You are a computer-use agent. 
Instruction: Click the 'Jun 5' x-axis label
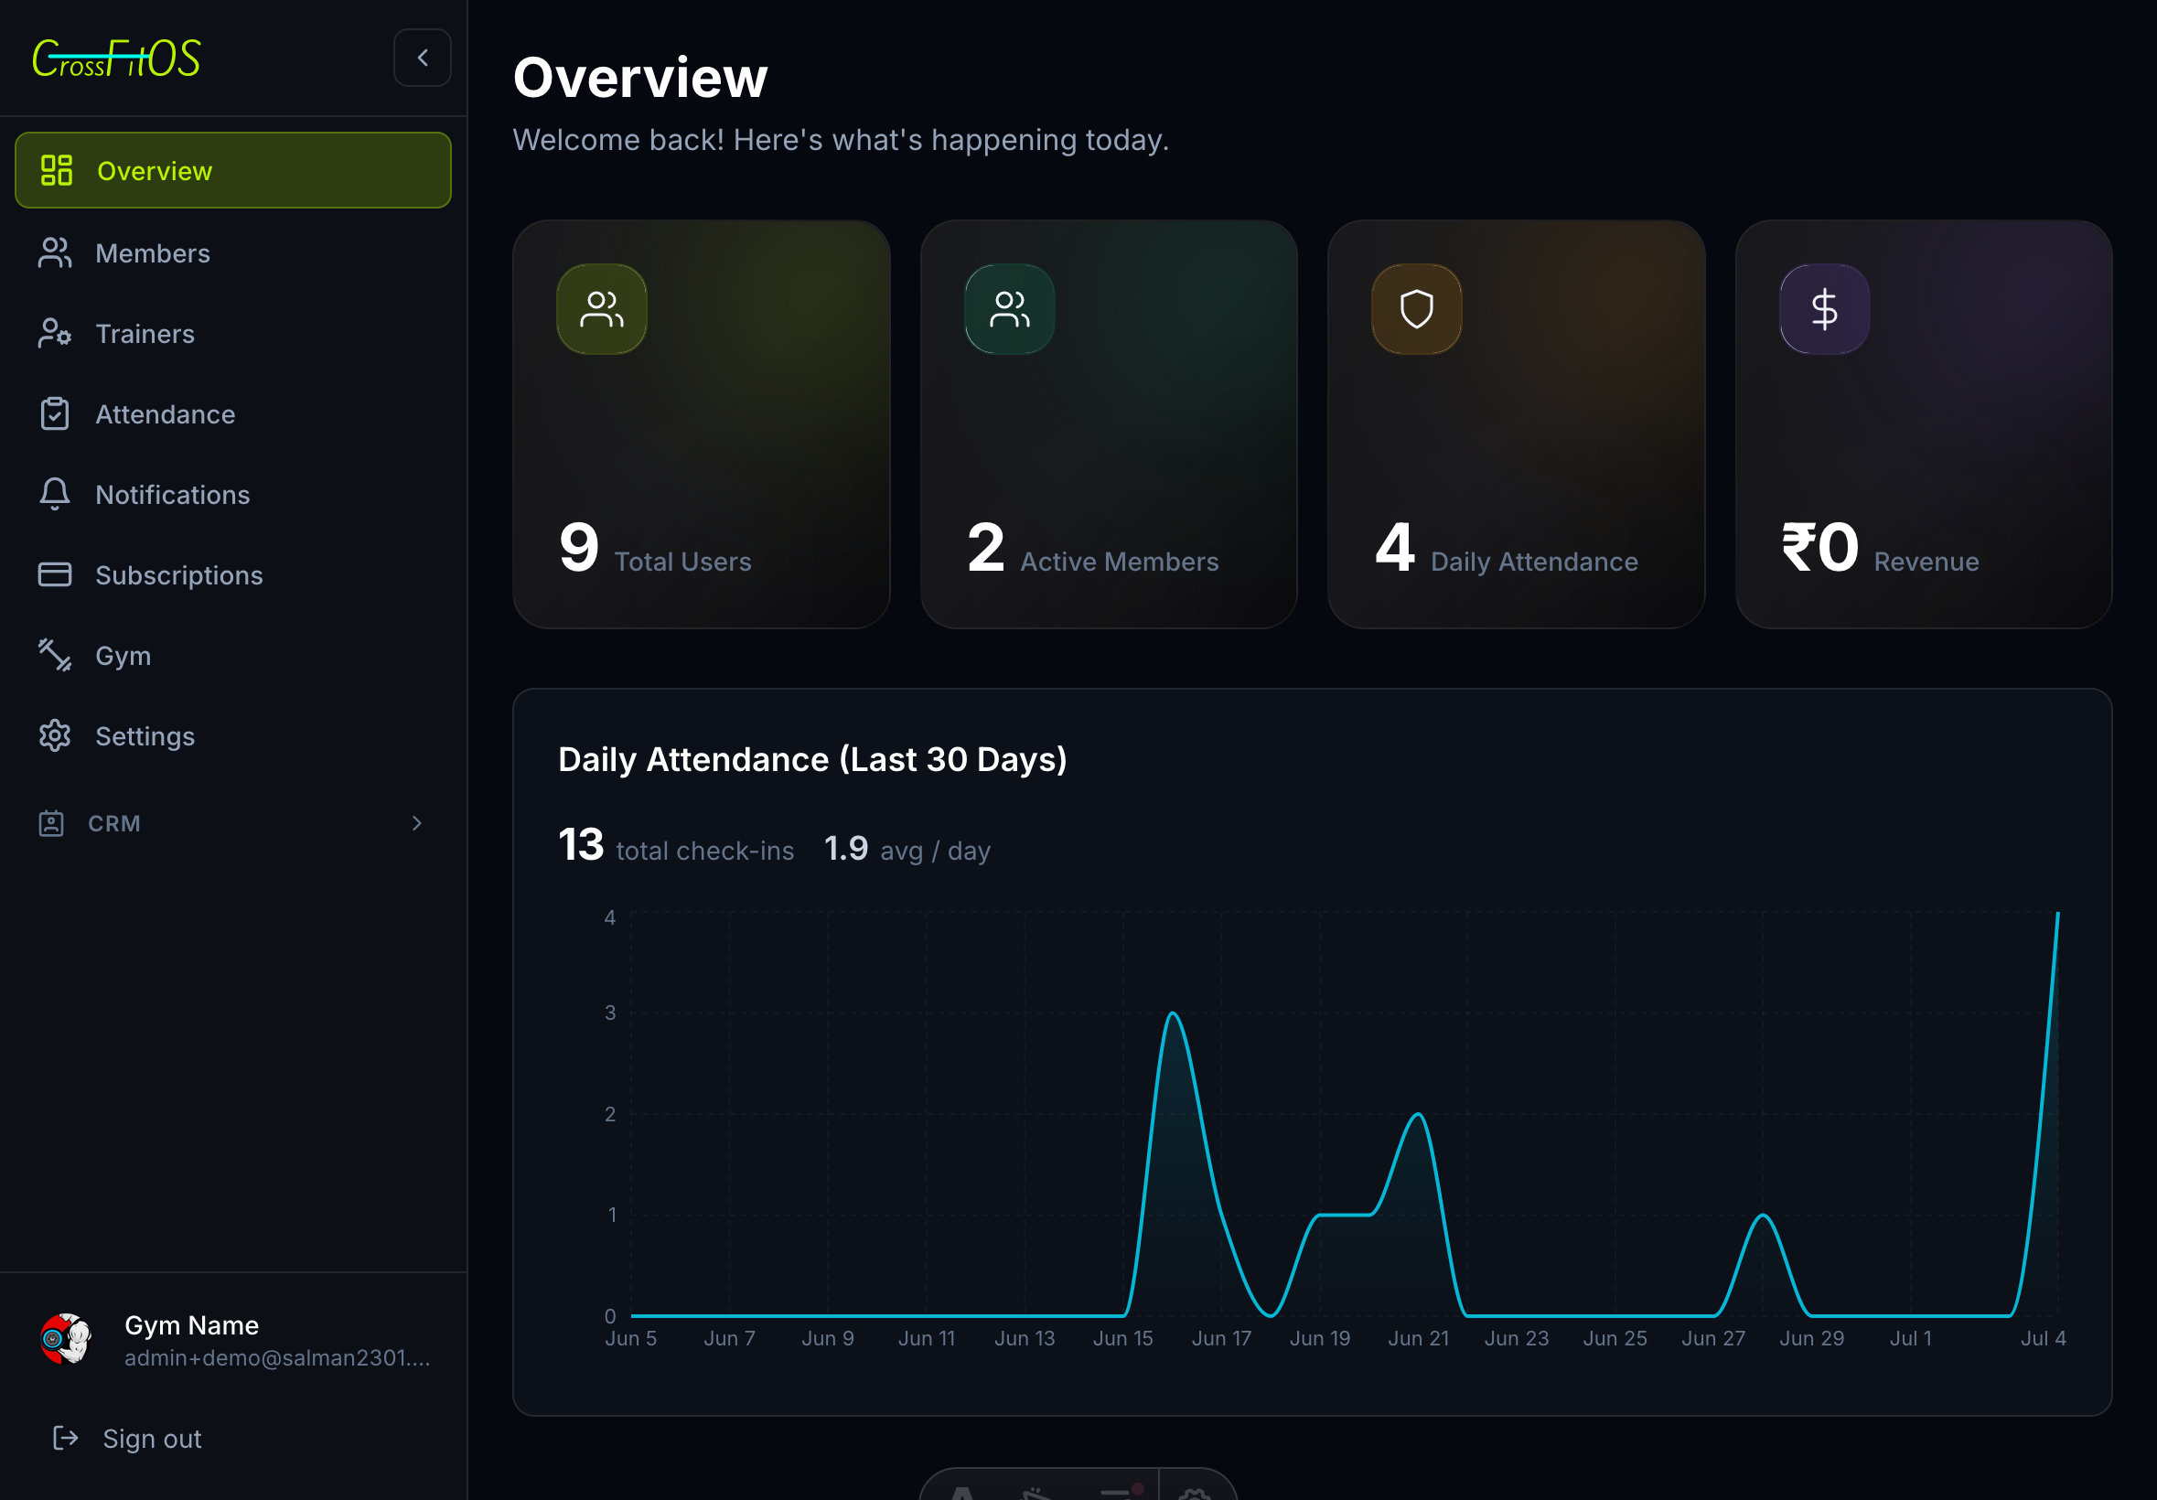630,1338
